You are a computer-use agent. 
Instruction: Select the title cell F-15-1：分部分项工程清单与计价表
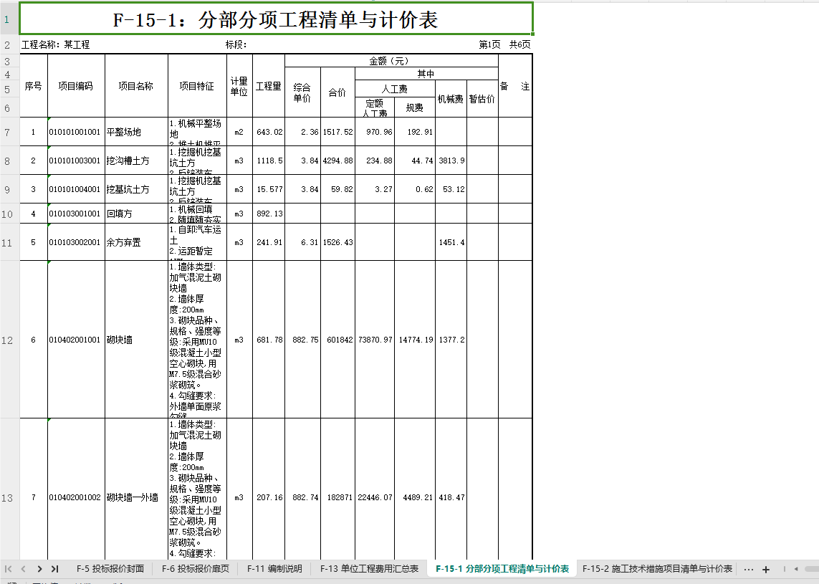(277, 19)
